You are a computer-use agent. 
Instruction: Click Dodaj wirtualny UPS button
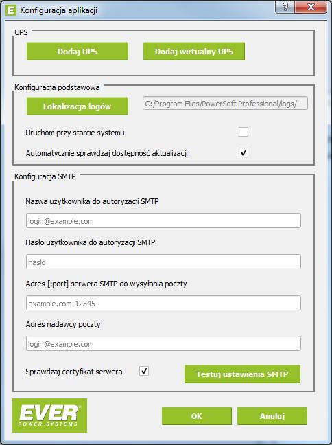click(194, 52)
